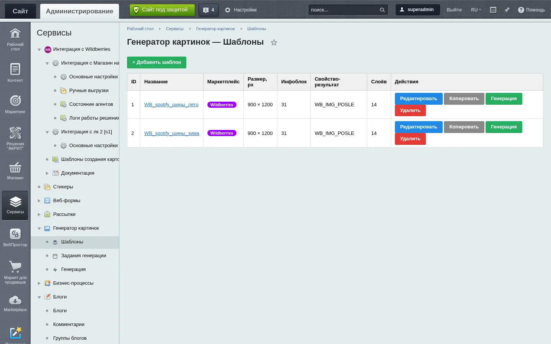The width and height of the screenshot is (551, 344).
Task: Open the RU language dropdown
Action: coord(476,10)
